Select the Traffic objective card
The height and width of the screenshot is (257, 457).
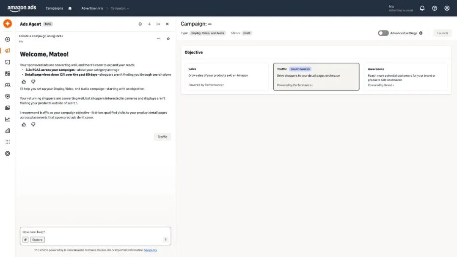point(316,77)
